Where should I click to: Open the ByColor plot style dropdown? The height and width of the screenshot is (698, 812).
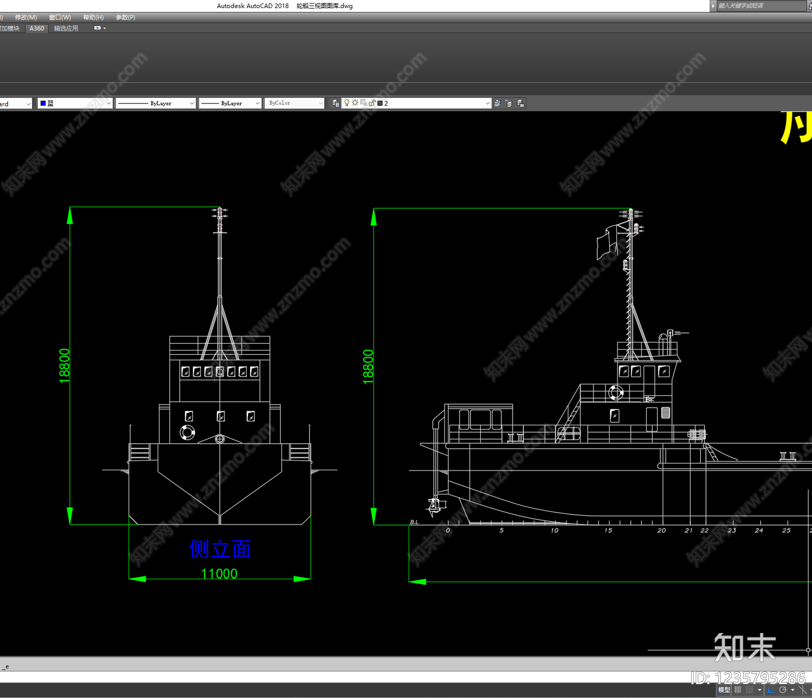pyautogui.click(x=294, y=103)
